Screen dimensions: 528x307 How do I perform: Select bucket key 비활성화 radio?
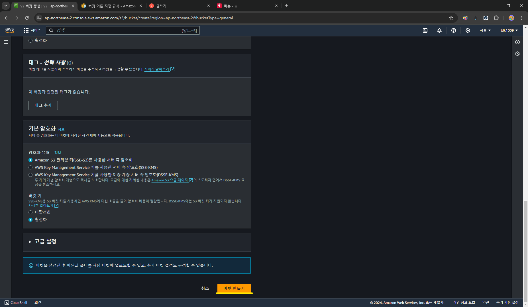click(30, 212)
